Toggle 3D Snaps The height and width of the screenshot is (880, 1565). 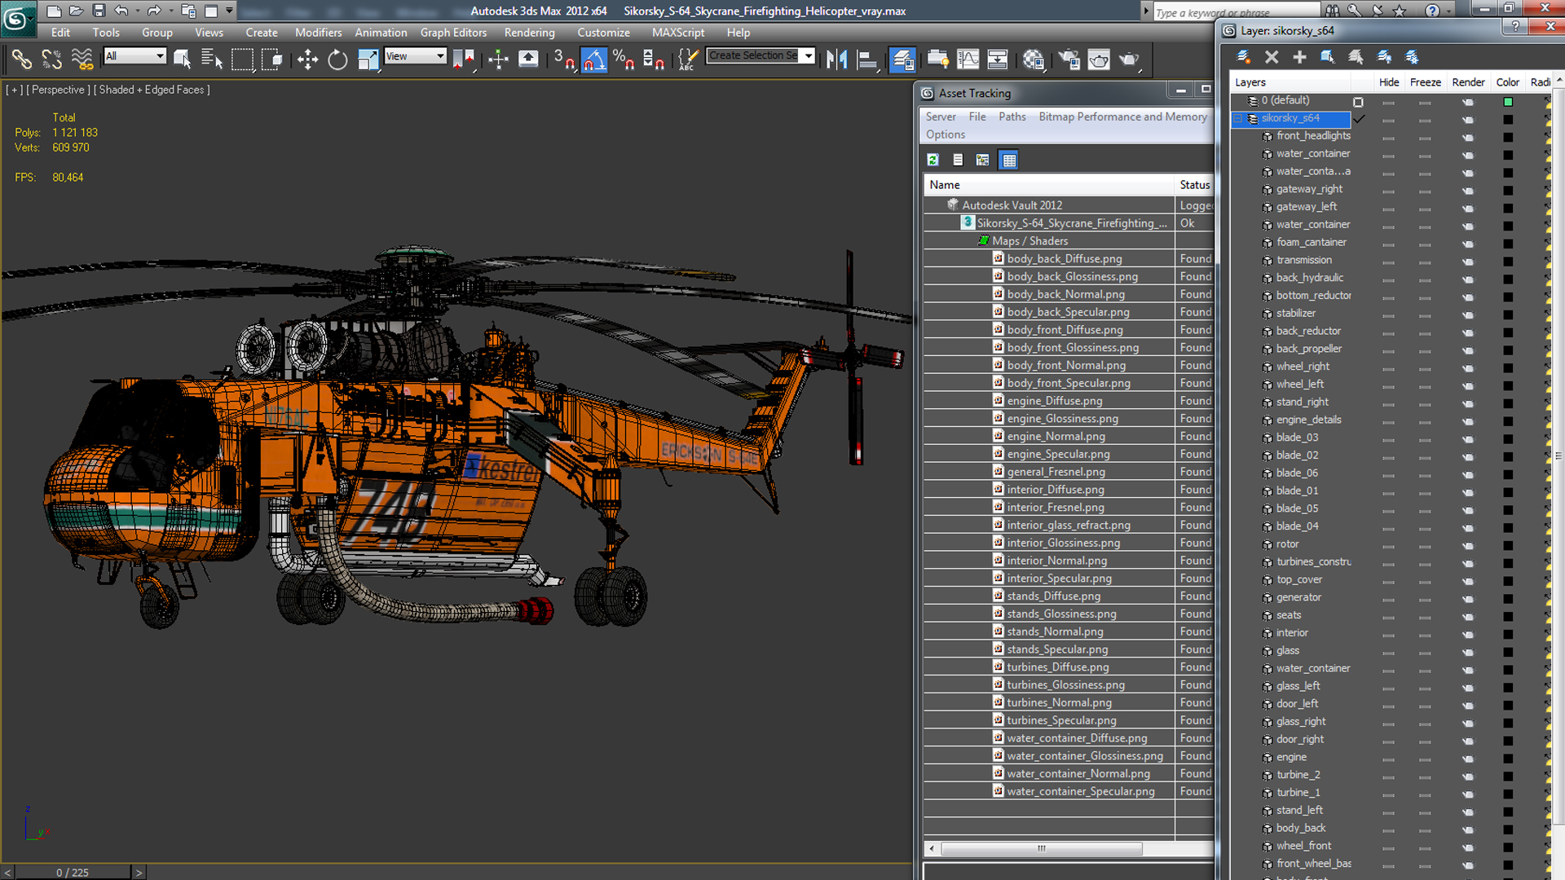[564, 59]
